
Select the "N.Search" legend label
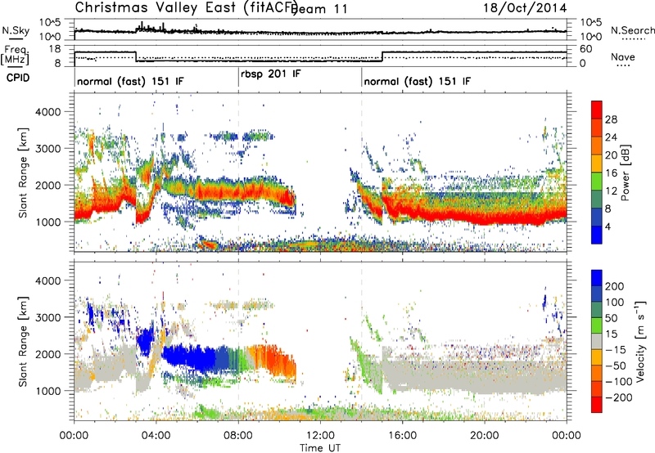632,30
